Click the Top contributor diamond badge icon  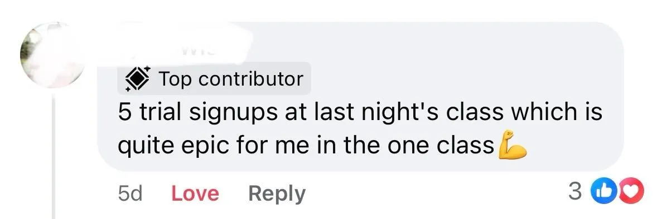[x=138, y=78]
